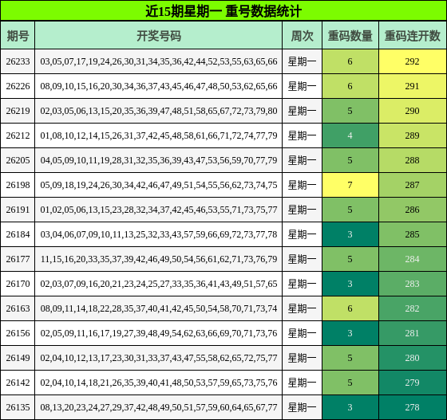Select period number 26142
The image size is (447, 420).
(x=18, y=383)
